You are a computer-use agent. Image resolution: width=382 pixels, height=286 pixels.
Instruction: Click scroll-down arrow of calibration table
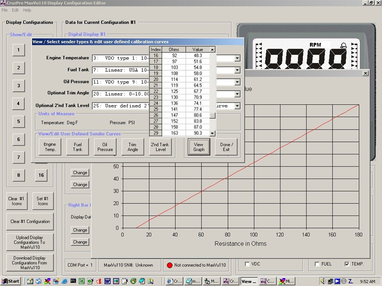[212, 133]
